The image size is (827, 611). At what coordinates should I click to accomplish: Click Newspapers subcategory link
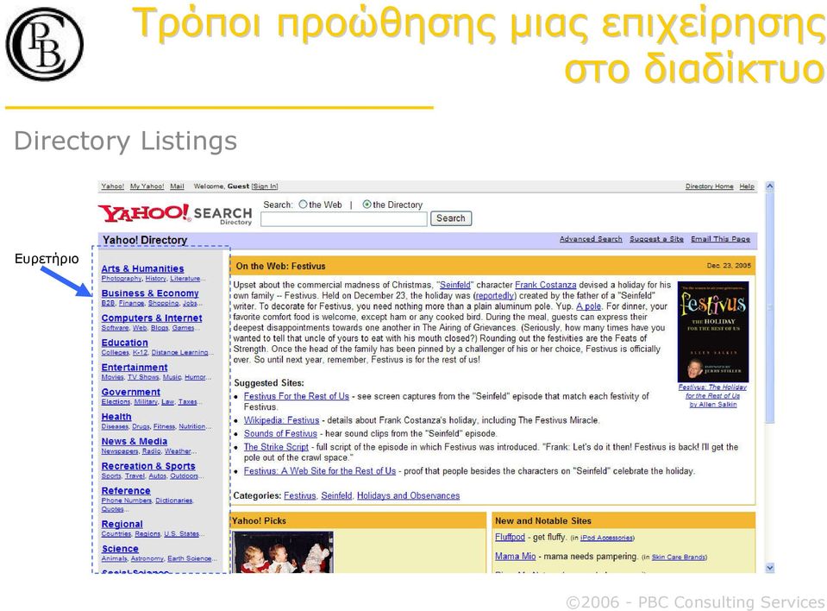tap(120, 451)
